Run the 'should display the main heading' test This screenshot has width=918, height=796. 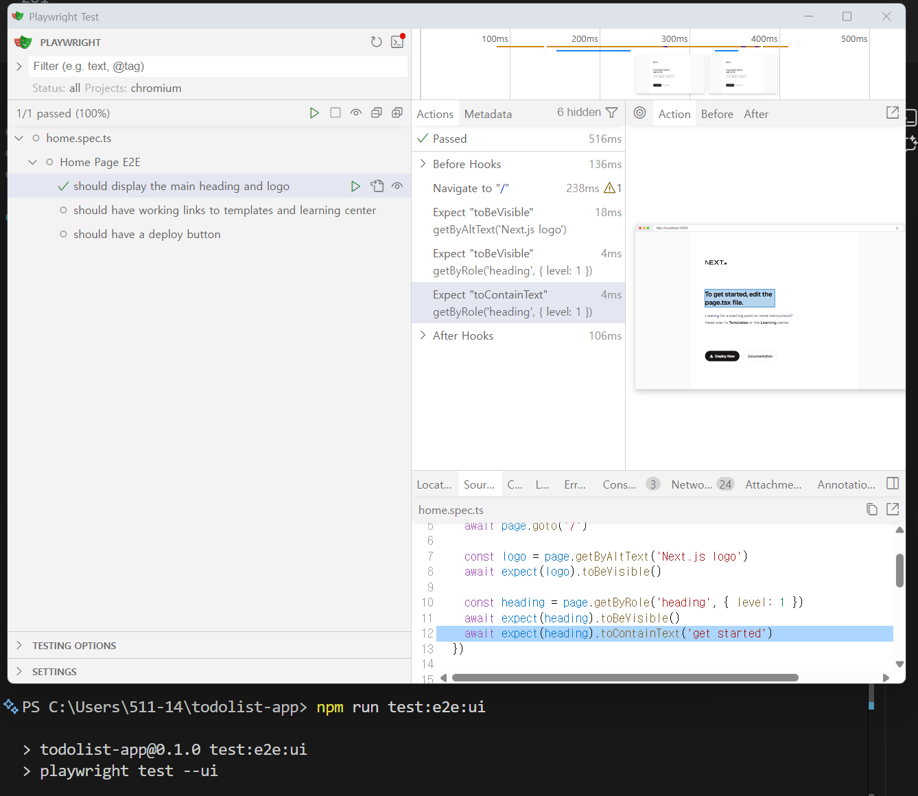[355, 186]
